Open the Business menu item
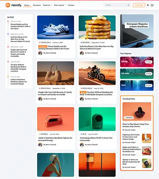The height and width of the screenshot is (179, 159). click(37, 5)
